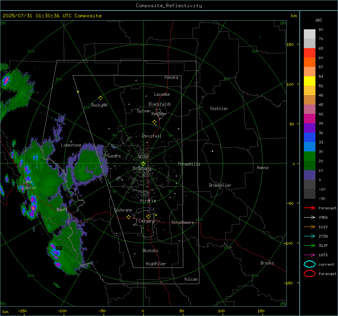The width and height of the screenshot is (338, 316).
Task: Click the white 09EA arrow icon
Action: point(309,218)
